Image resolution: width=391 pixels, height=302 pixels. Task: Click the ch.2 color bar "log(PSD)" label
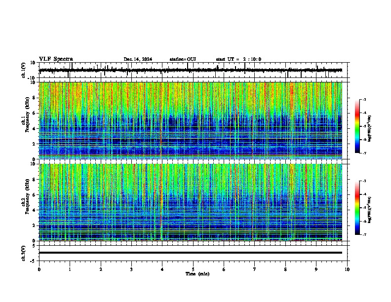coord(370,210)
